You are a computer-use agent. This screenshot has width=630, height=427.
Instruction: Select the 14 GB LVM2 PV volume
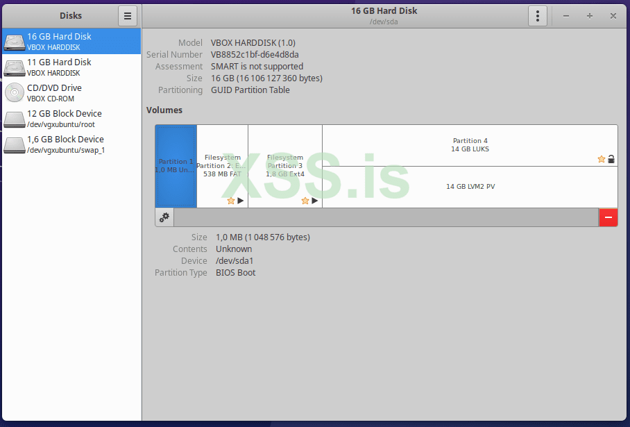pos(470,187)
